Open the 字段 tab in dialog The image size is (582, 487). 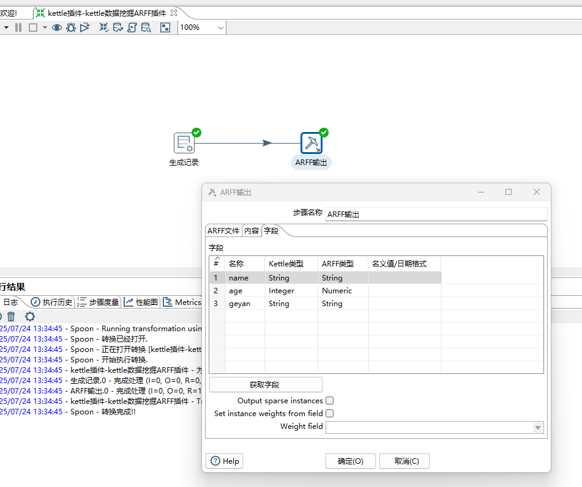pos(271,231)
